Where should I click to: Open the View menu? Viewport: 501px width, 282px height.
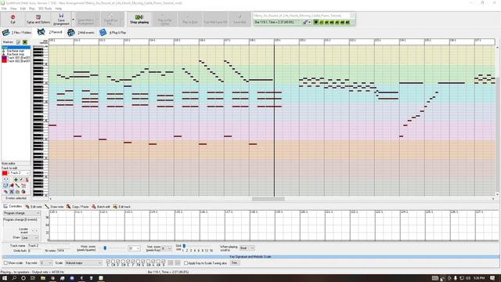pos(13,9)
